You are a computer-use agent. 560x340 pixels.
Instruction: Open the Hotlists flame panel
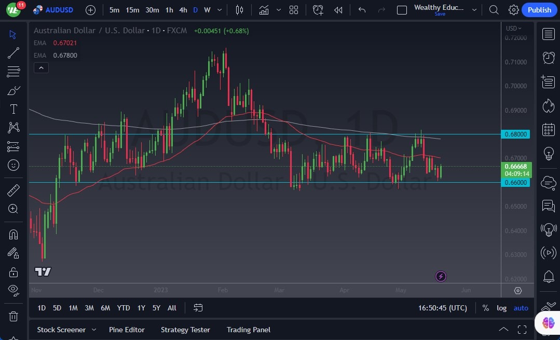[548, 105]
